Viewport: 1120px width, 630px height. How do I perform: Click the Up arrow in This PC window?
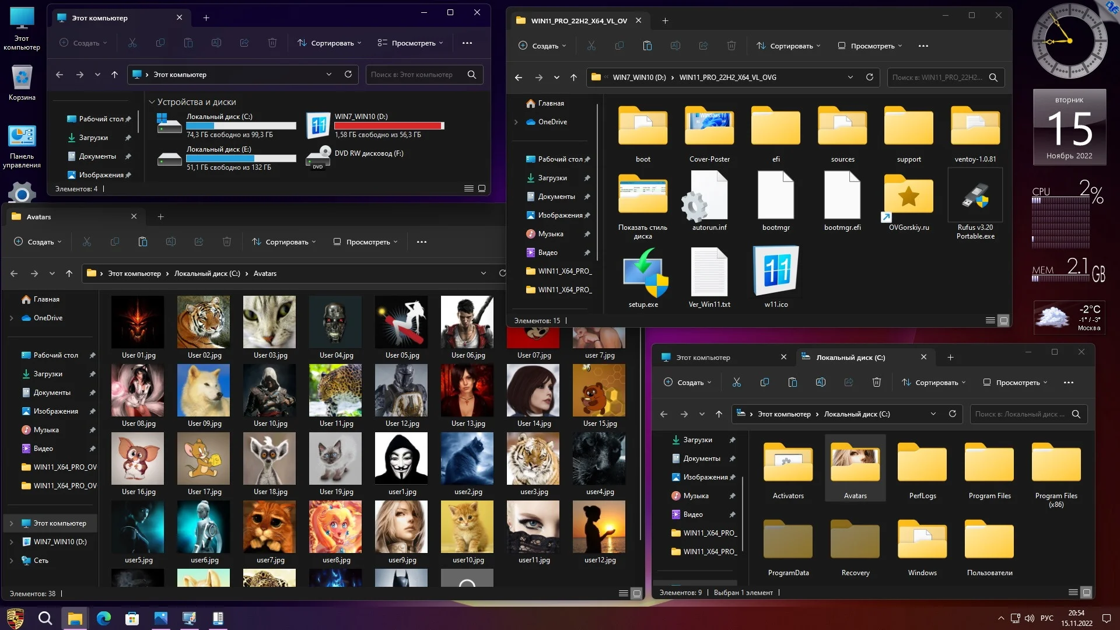[x=114, y=75]
